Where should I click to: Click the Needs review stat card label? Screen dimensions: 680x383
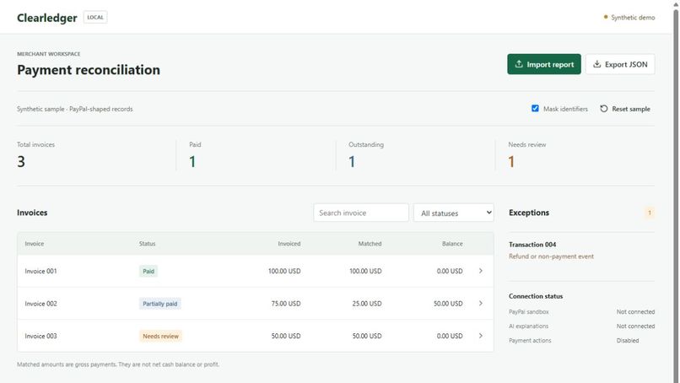pos(527,144)
